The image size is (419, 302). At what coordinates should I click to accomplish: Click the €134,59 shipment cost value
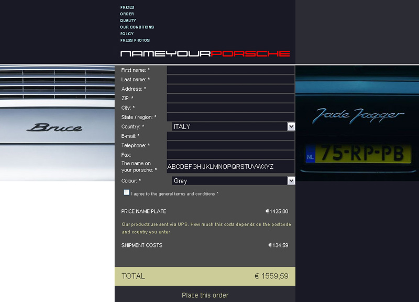click(x=278, y=245)
